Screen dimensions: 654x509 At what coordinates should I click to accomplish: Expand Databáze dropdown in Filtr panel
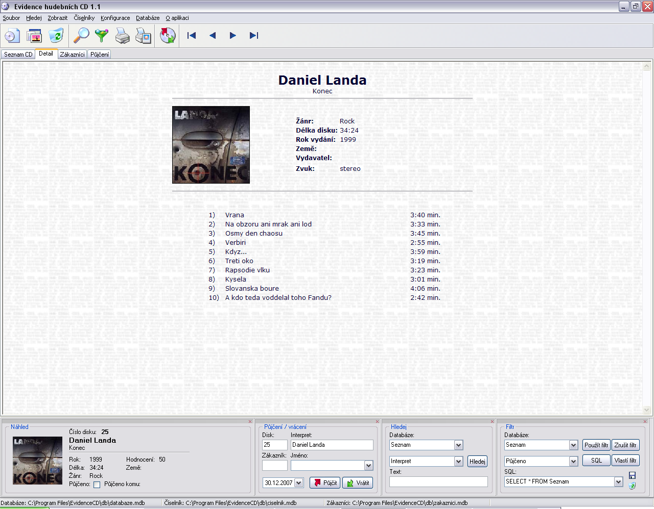573,445
